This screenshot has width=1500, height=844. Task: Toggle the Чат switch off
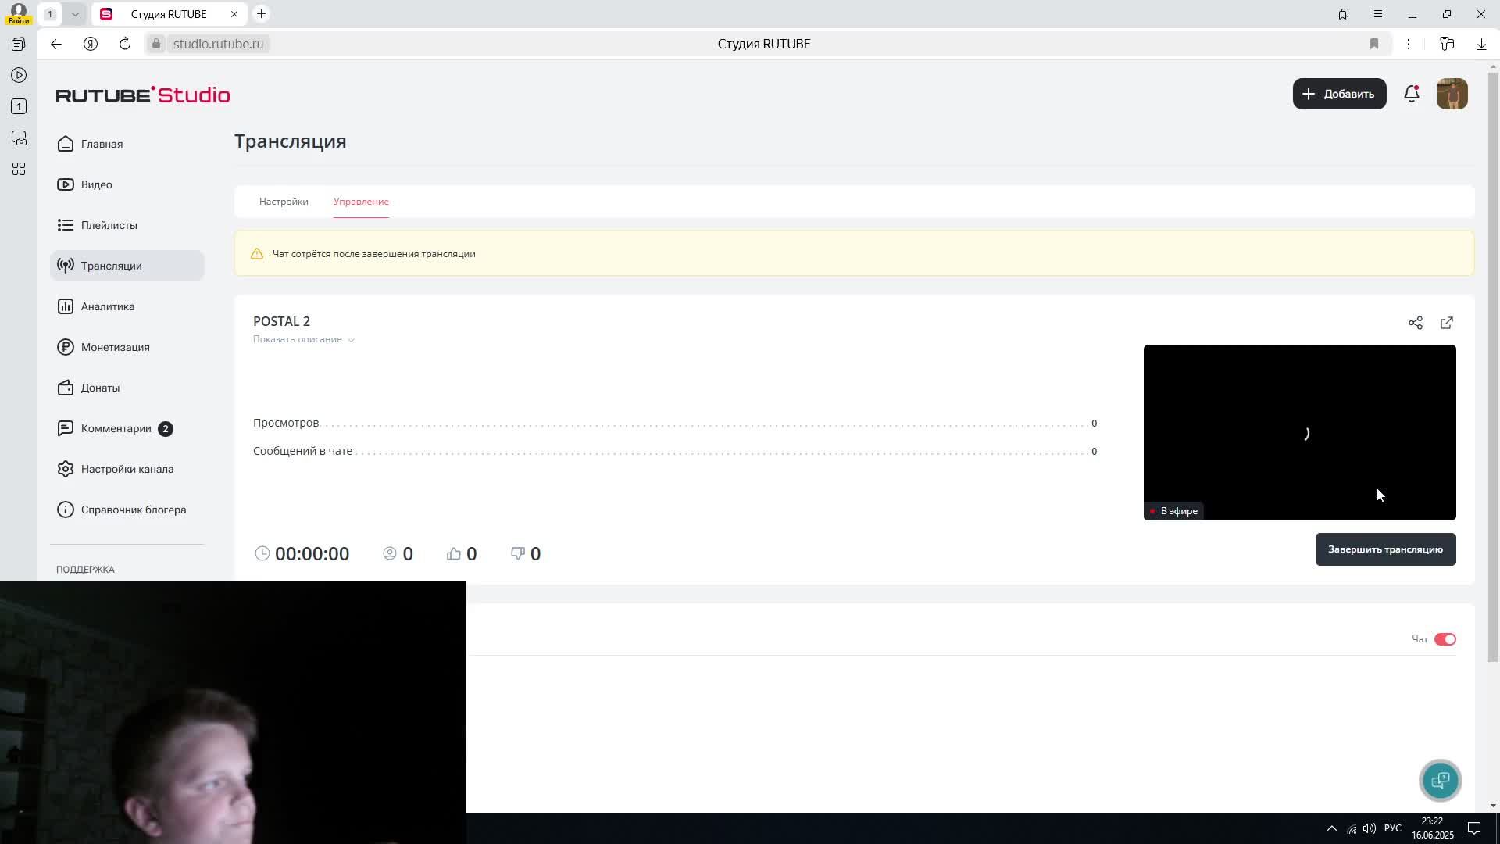pyautogui.click(x=1445, y=639)
